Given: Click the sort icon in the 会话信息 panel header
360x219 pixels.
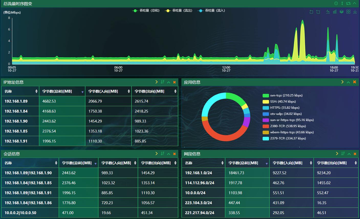Looking at the screenshot, I should pos(162,154).
